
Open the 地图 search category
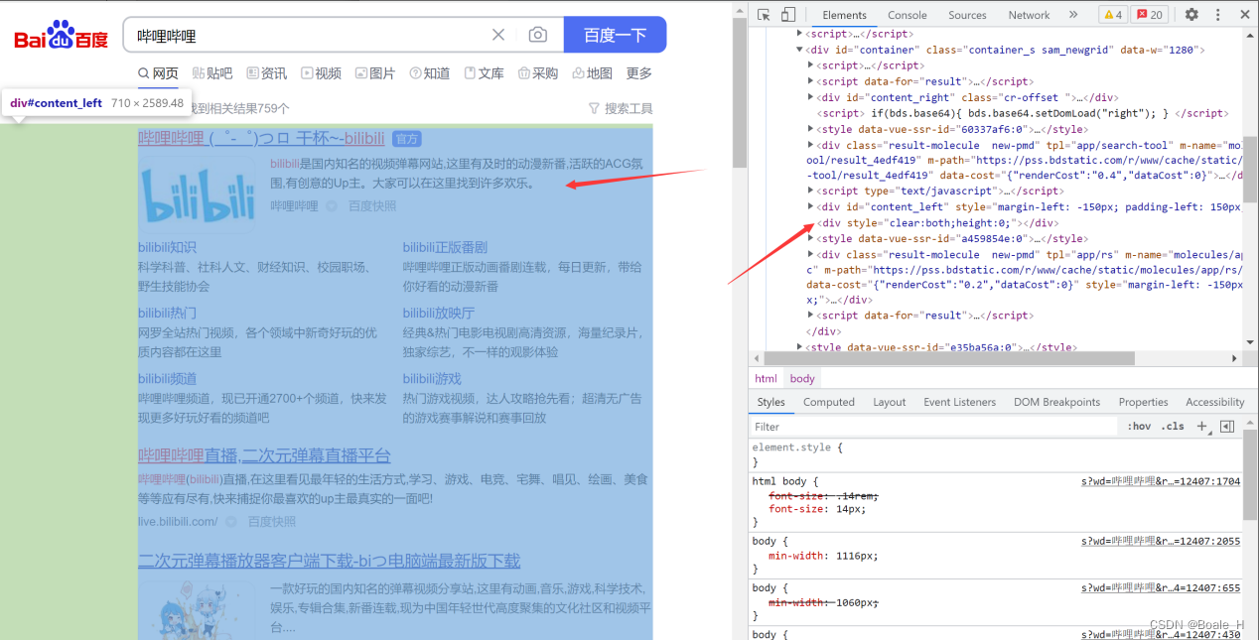point(593,73)
